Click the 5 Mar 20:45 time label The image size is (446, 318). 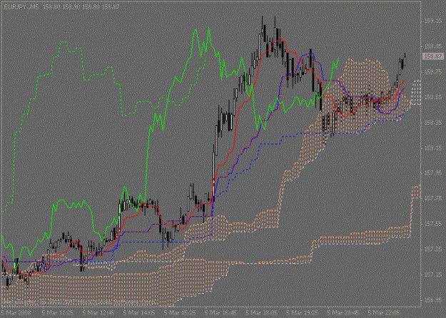click(x=344, y=312)
